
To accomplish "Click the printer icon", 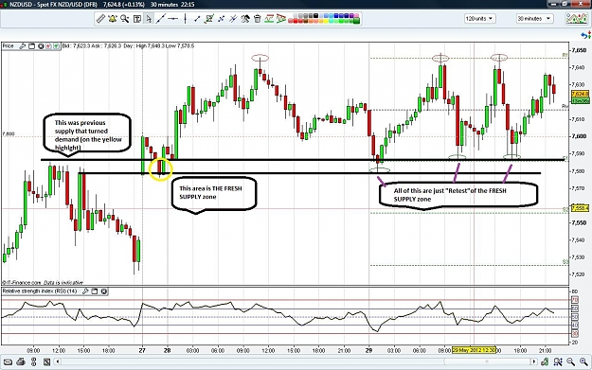I will [x=21, y=362].
